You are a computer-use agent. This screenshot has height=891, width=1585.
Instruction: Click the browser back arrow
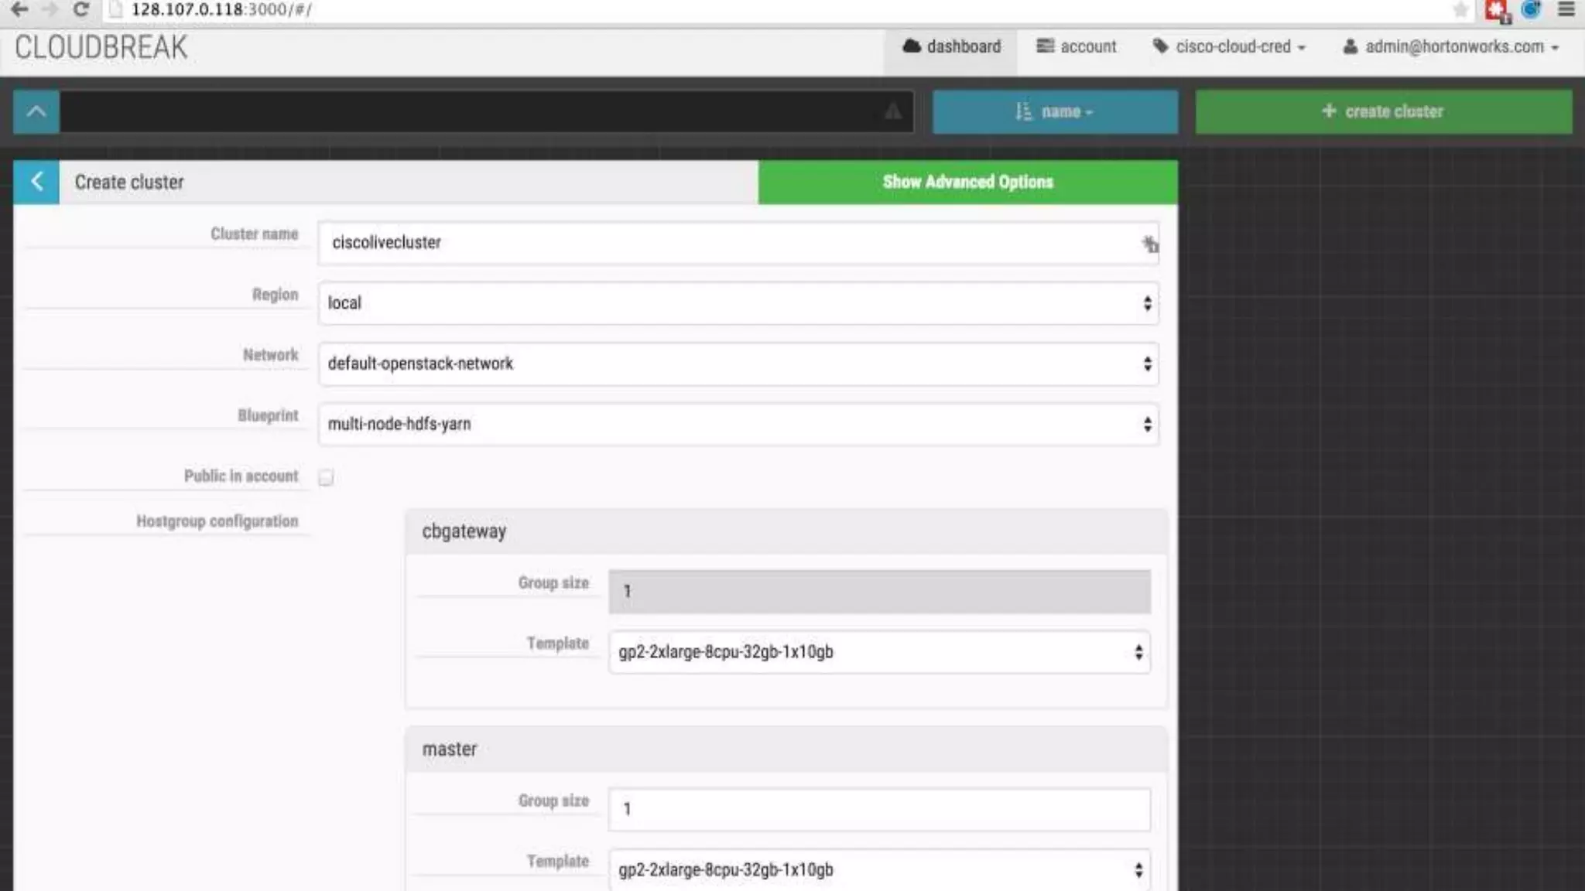(19, 9)
